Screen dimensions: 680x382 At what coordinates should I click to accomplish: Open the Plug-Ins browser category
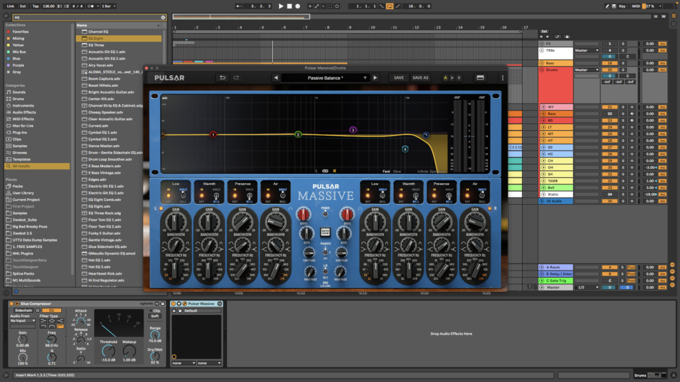click(19, 133)
